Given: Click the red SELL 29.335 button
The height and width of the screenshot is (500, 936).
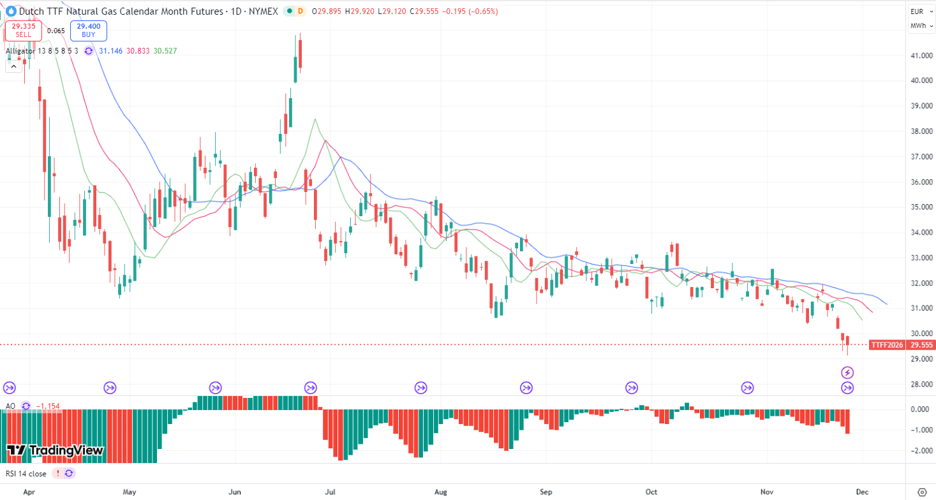Looking at the screenshot, I should click(x=24, y=31).
